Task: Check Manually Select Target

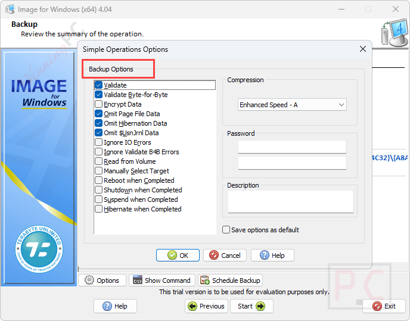Action: point(98,171)
